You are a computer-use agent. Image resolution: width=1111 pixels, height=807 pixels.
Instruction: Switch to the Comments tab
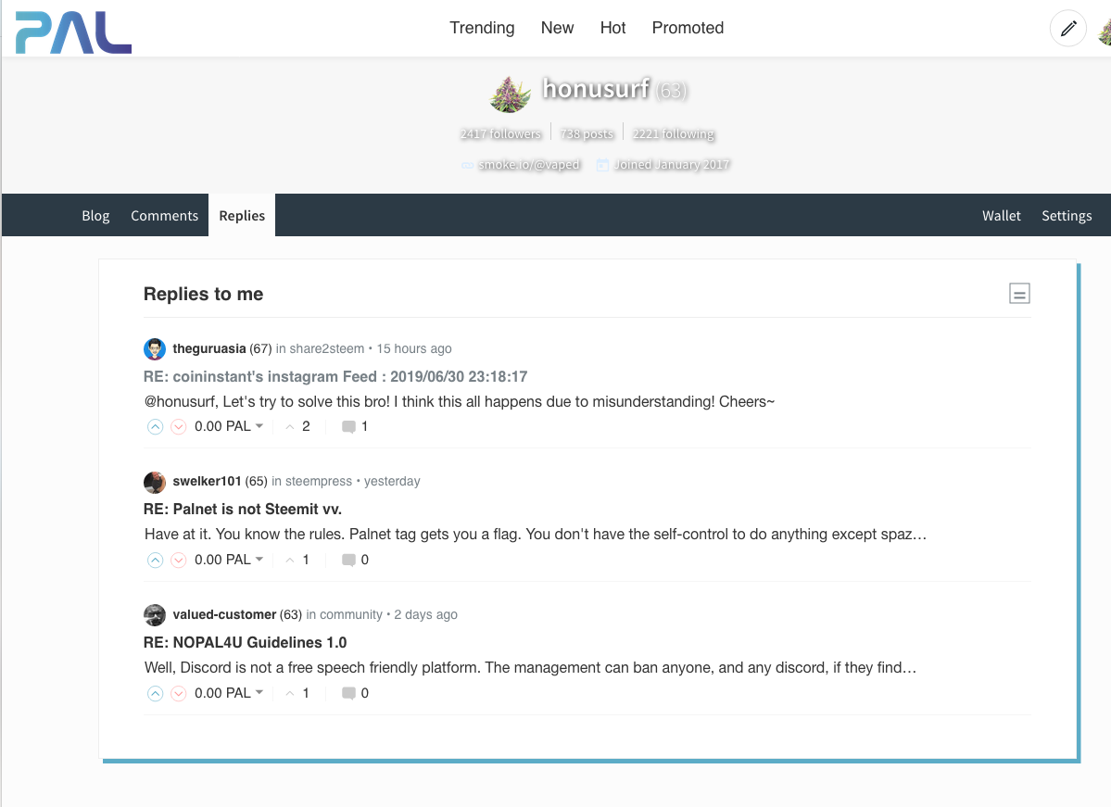point(164,215)
